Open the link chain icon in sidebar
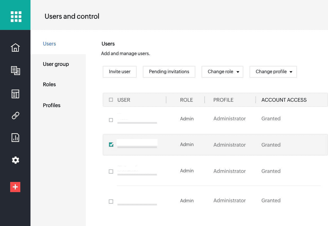This screenshot has height=226, width=328. coord(15,116)
